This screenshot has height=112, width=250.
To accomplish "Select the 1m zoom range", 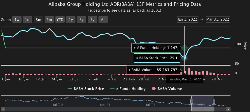I will point(28,20).
